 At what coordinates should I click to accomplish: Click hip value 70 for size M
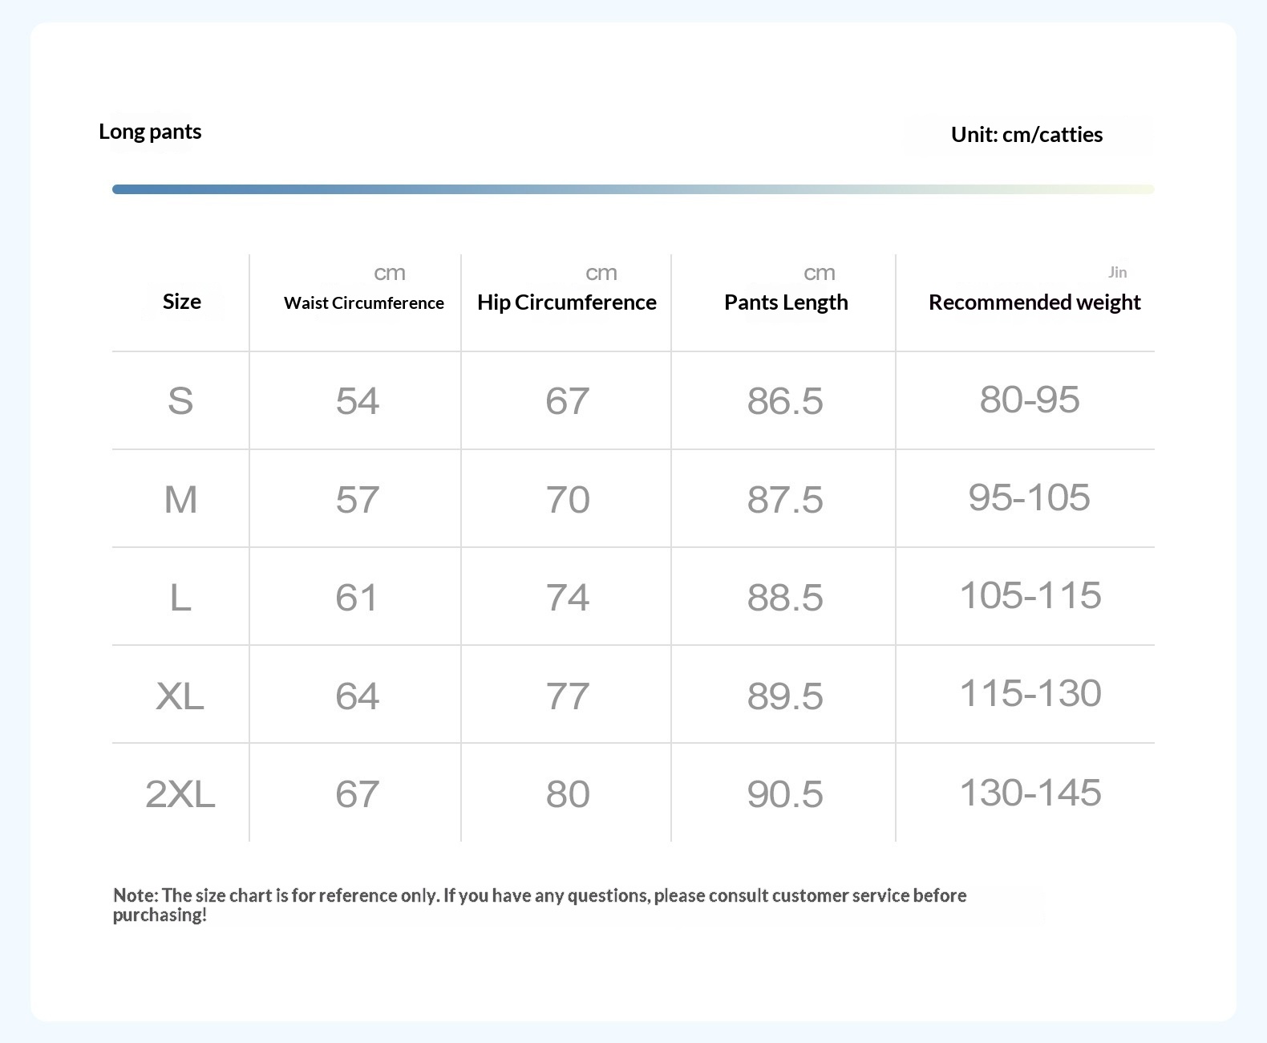(x=568, y=500)
